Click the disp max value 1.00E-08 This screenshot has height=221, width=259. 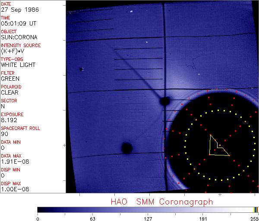pos(13,189)
